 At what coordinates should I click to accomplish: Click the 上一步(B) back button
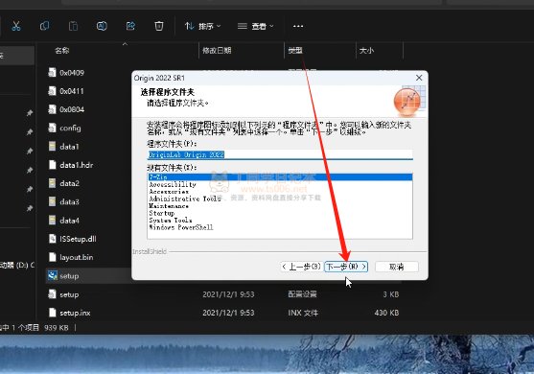301,267
